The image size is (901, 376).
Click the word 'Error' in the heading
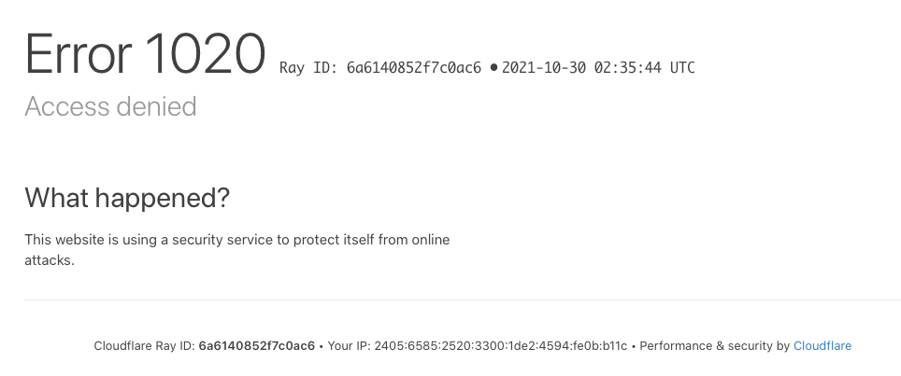(79, 54)
